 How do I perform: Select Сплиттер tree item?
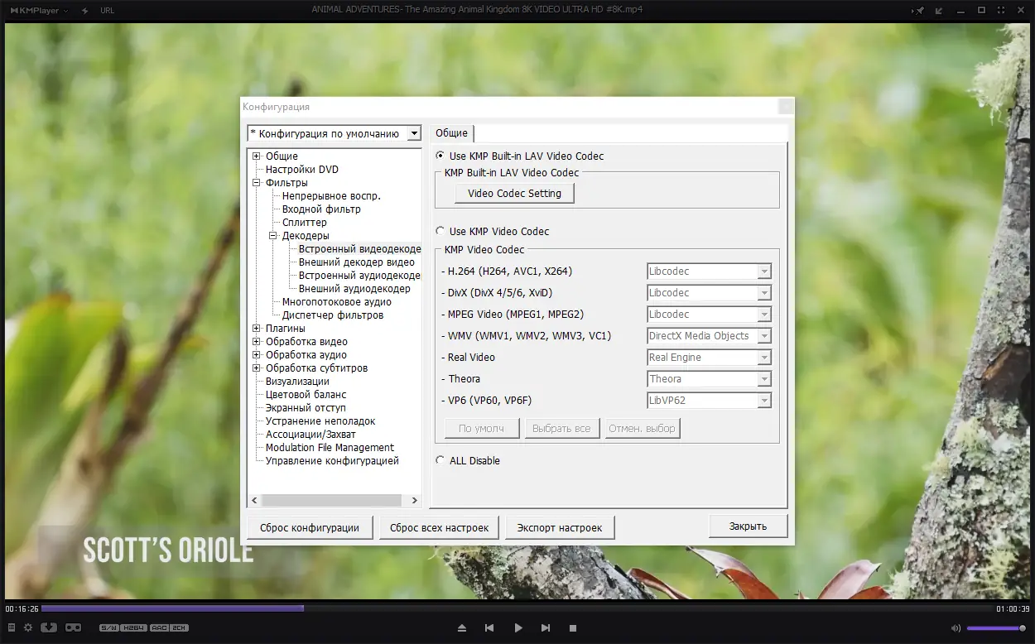coord(305,223)
